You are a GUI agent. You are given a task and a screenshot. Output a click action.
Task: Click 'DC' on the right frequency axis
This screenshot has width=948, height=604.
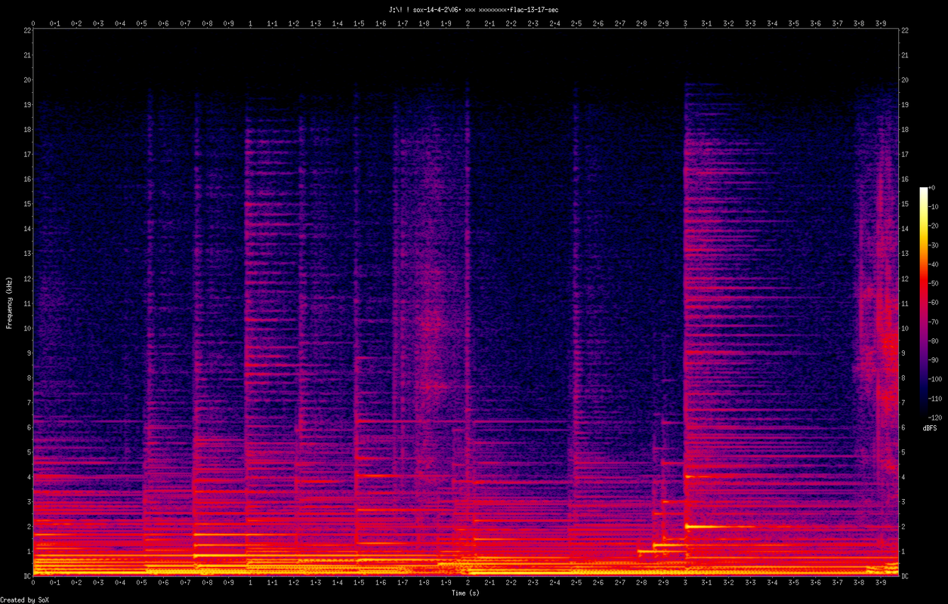pos(906,576)
